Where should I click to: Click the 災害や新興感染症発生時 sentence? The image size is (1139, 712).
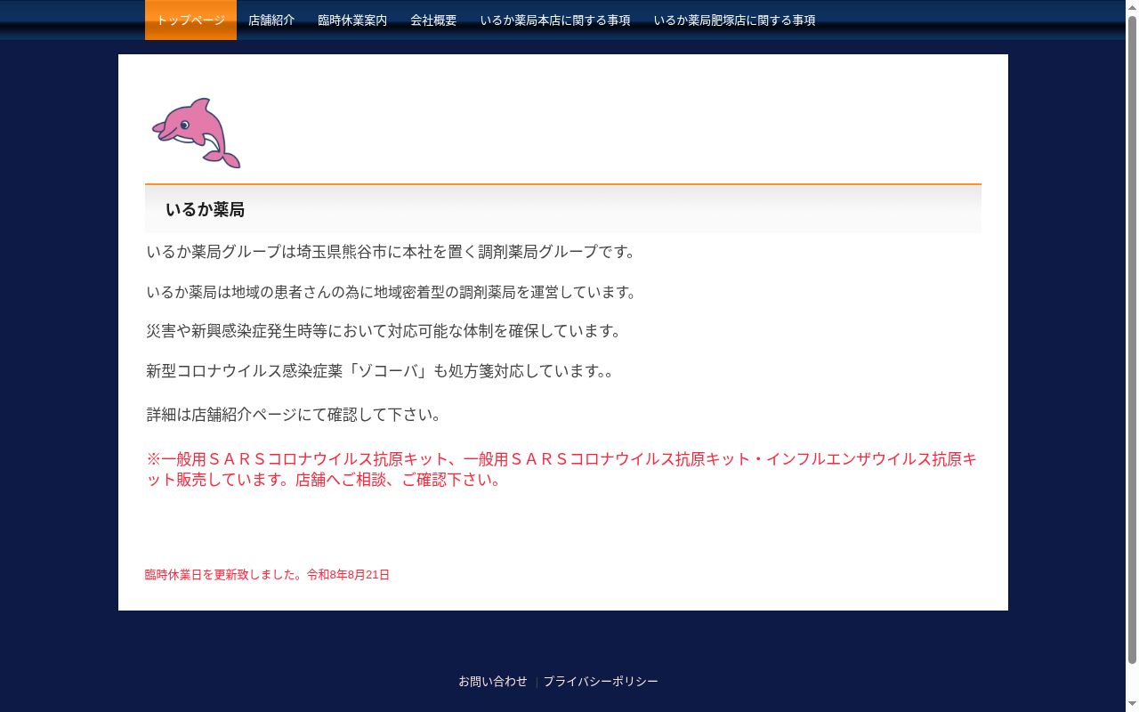[x=384, y=330]
